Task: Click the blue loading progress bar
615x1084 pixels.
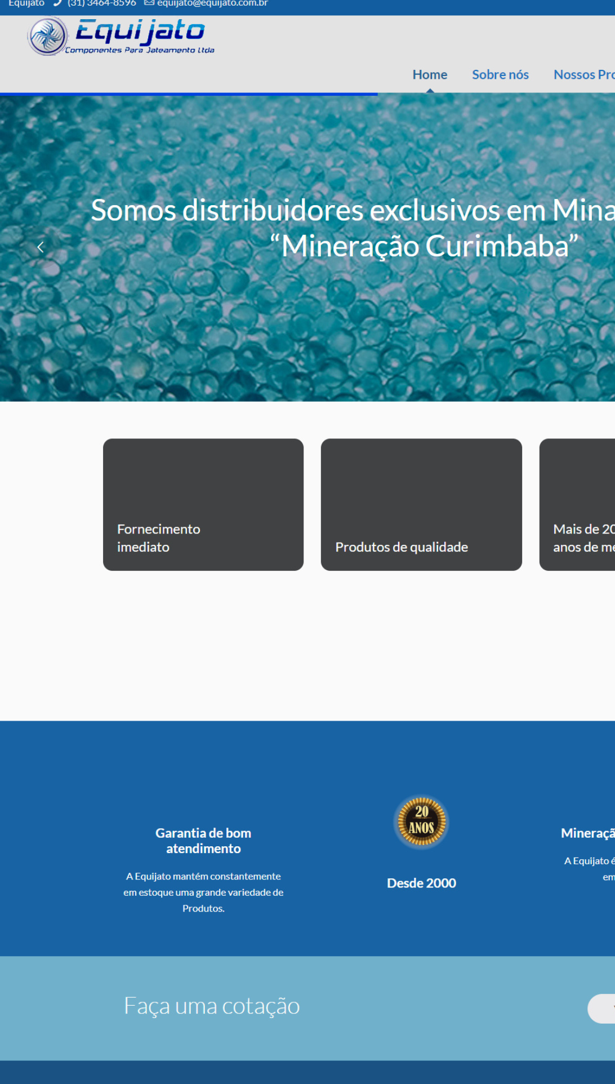Action: [189, 94]
